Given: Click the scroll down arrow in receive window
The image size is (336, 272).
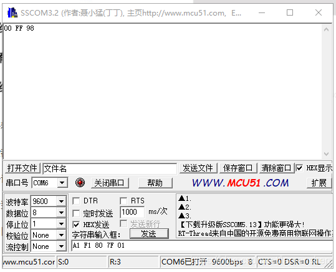Looking at the screenshot, I should [326, 154].
